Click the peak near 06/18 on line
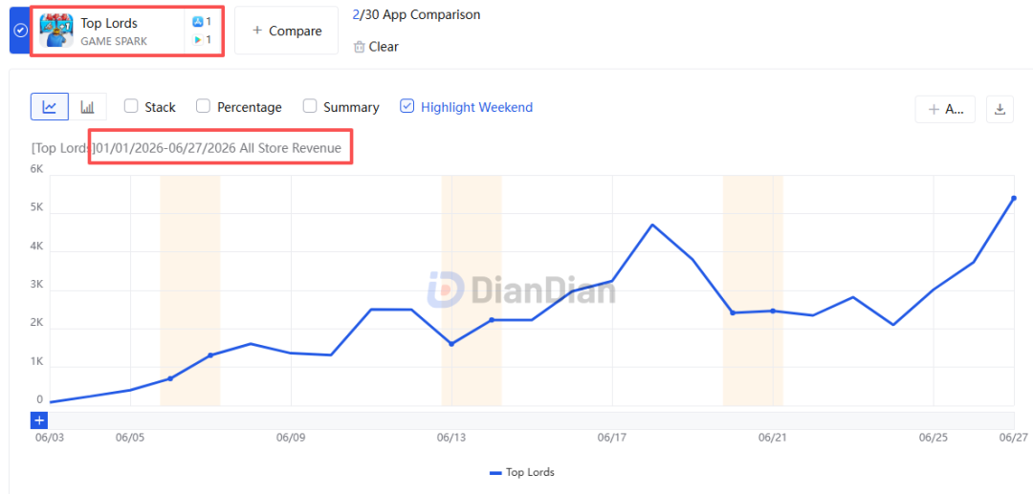This screenshot has width=1033, height=494. tap(653, 225)
